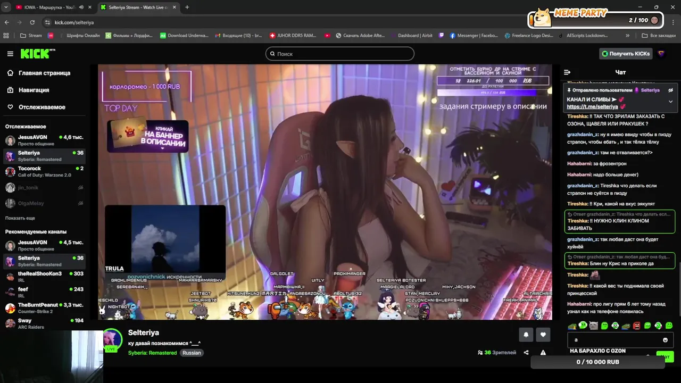Open a new browser tab
The image size is (681, 383).
187,7
